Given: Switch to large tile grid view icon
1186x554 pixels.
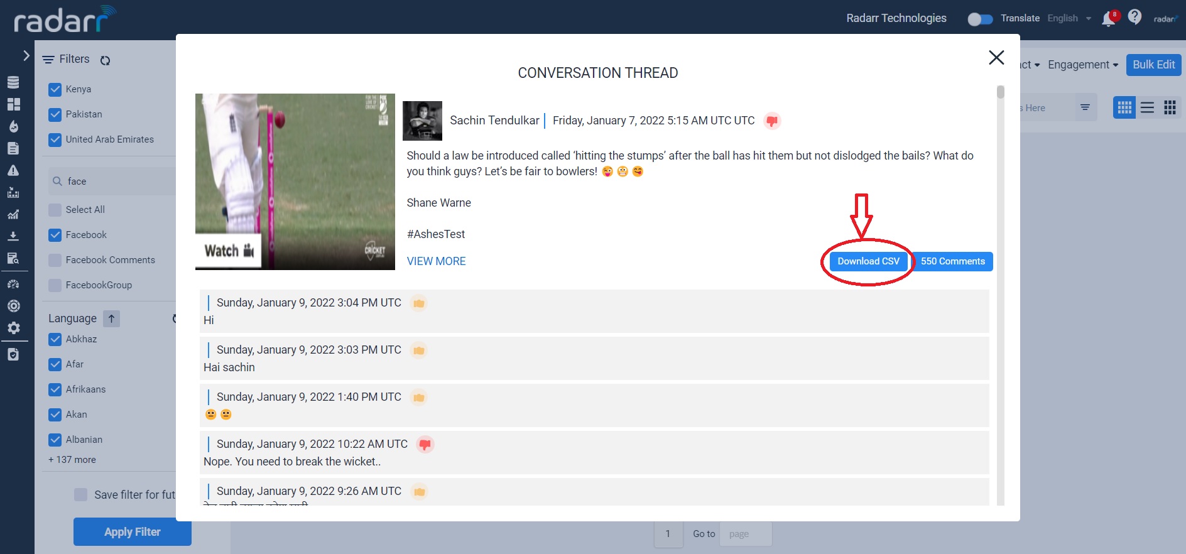Looking at the screenshot, I should coord(1170,107).
